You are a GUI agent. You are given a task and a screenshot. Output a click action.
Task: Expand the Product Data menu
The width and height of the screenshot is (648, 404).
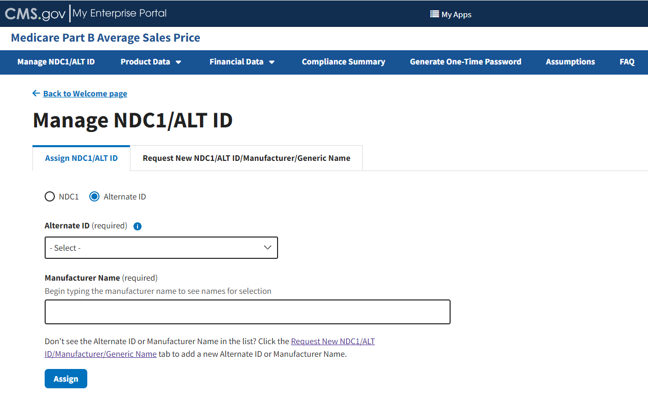[x=151, y=62]
